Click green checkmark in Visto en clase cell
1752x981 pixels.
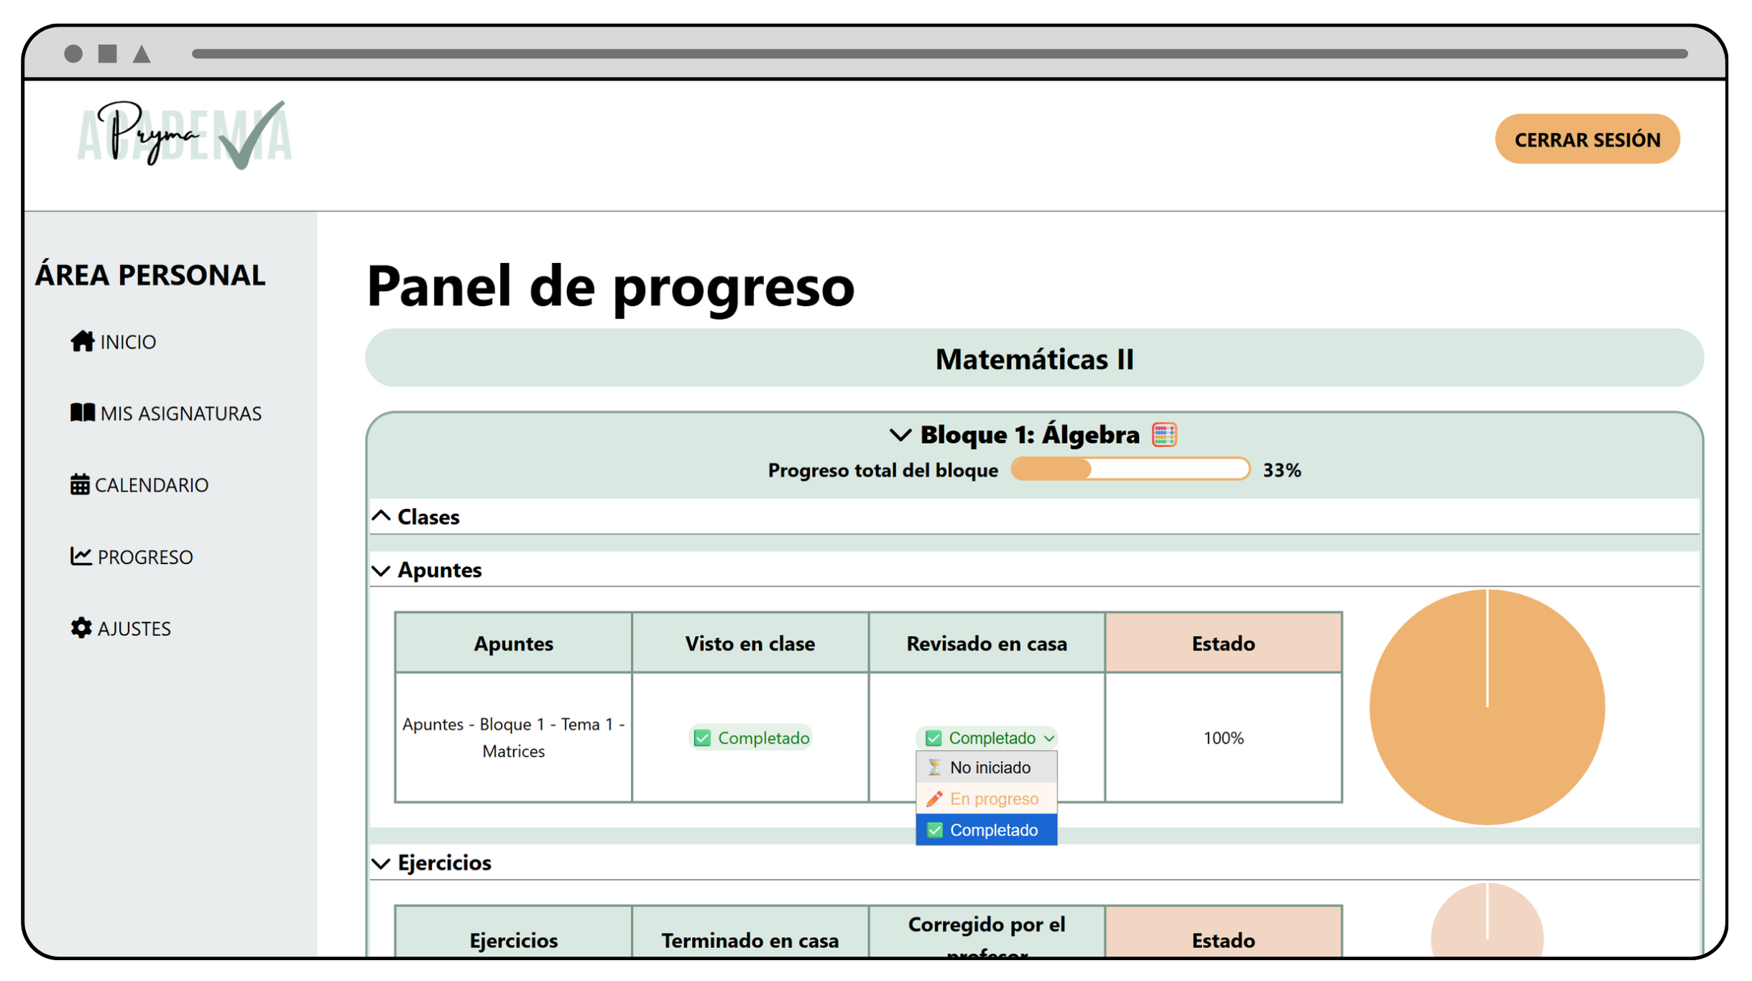tap(702, 738)
